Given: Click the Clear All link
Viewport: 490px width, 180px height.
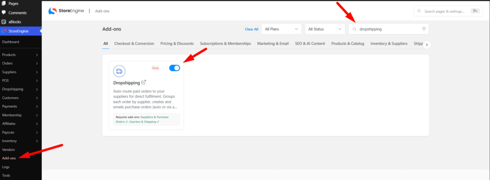Looking at the screenshot, I should tap(252, 29).
